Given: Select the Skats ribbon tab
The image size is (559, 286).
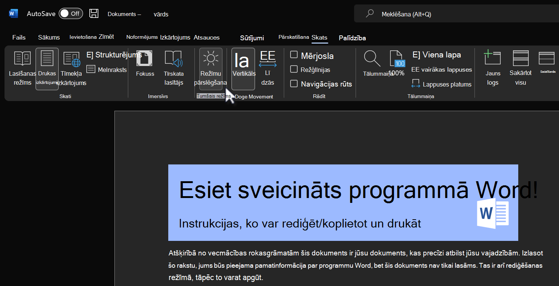Looking at the screenshot, I should [x=319, y=38].
